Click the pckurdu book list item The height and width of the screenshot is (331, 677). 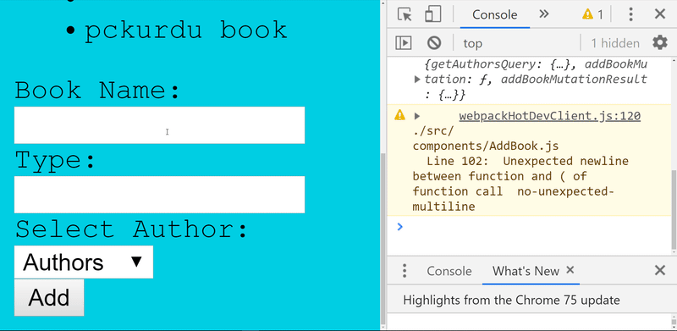click(x=185, y=30)
